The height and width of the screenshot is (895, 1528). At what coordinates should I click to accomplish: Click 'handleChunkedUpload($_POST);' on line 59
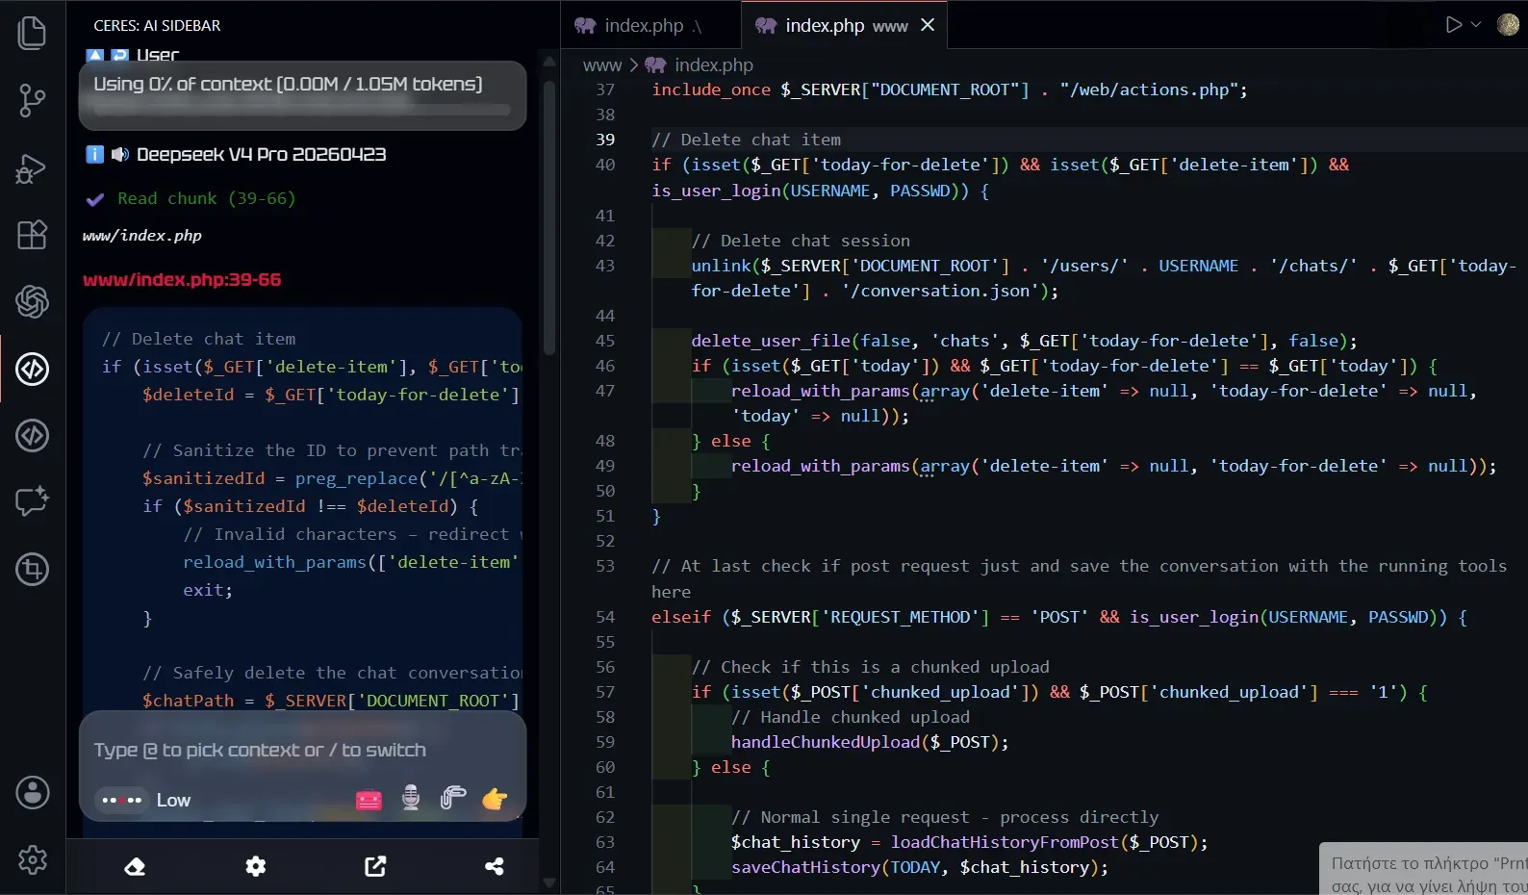pos(870,742)
